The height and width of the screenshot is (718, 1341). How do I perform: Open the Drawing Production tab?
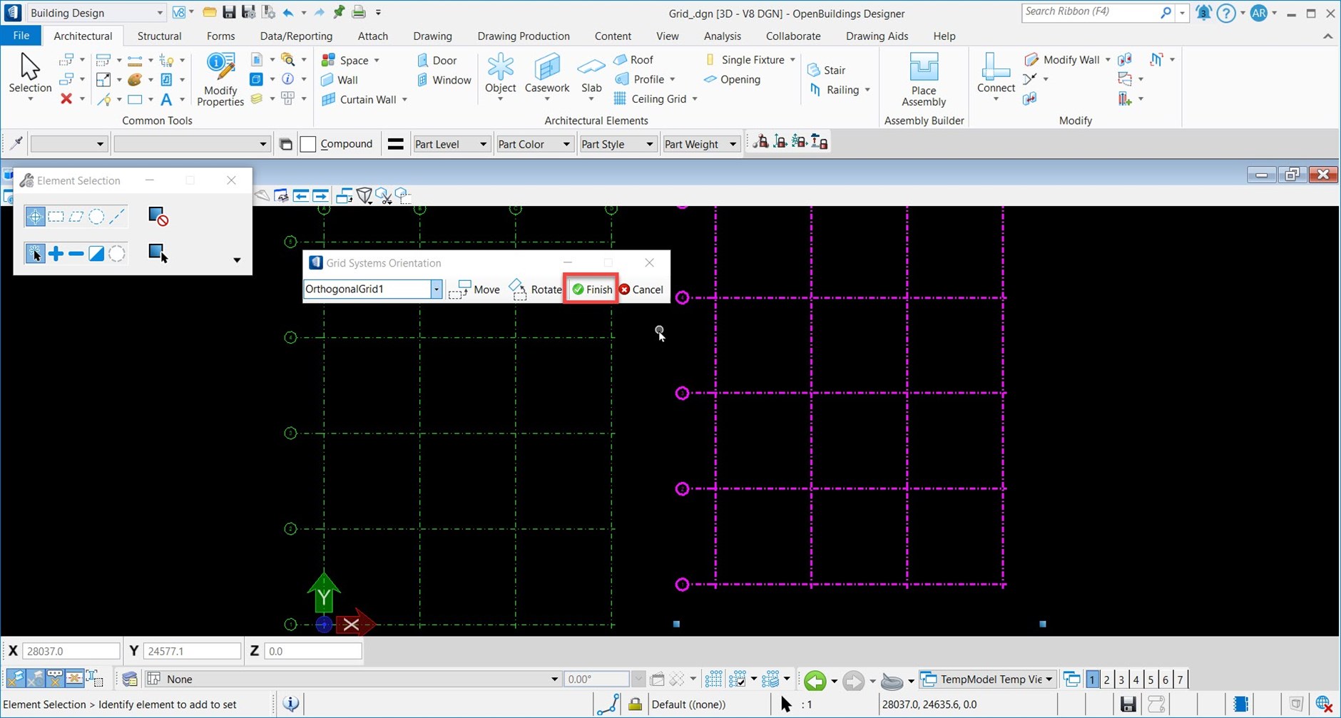coord(523,36)
